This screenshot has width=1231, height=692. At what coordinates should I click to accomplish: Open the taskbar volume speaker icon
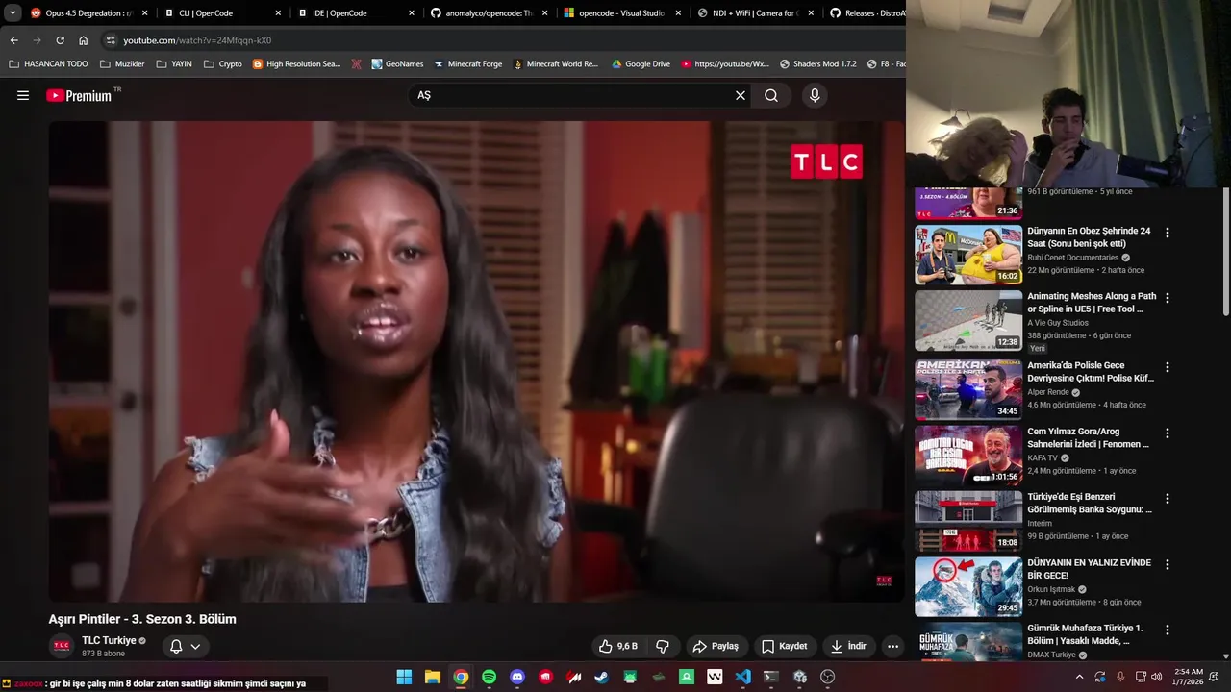click(x=1157, y=677)
